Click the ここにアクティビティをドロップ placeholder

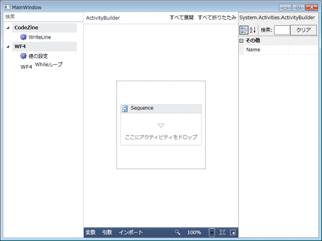161,137
